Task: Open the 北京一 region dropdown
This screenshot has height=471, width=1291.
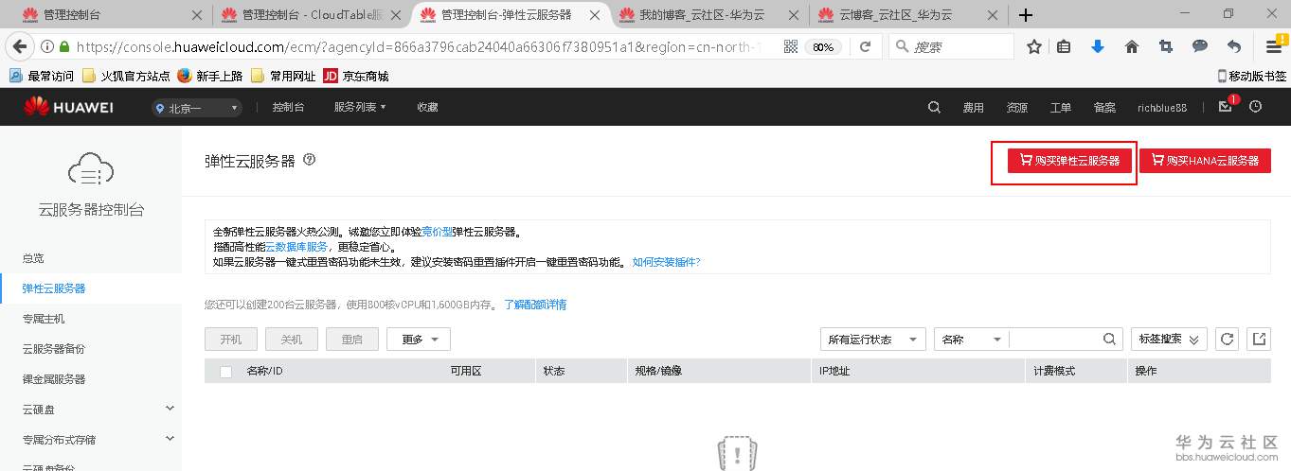Action: (x=196, y=108)
